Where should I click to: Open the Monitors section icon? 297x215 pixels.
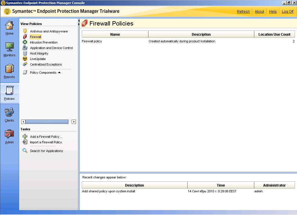point(9,47)
